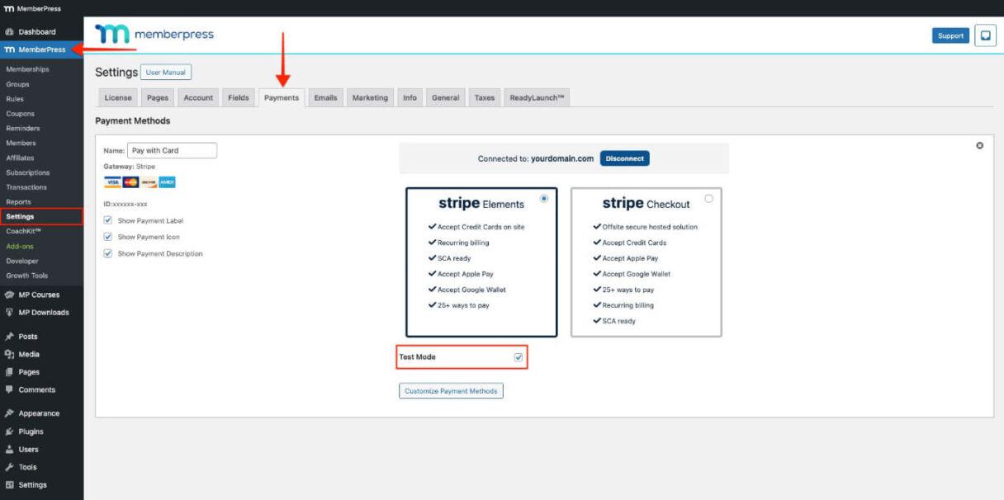Uncheck Show Payment Description
Screen dimensions: 1004x500
click(108, 252)
